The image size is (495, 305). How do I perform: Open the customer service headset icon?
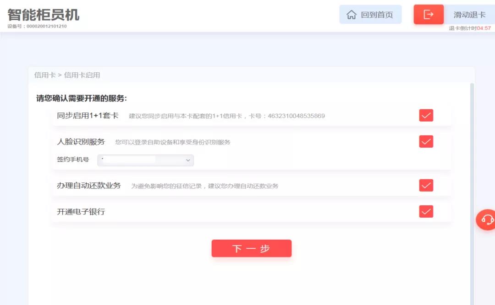coord(487,219)
